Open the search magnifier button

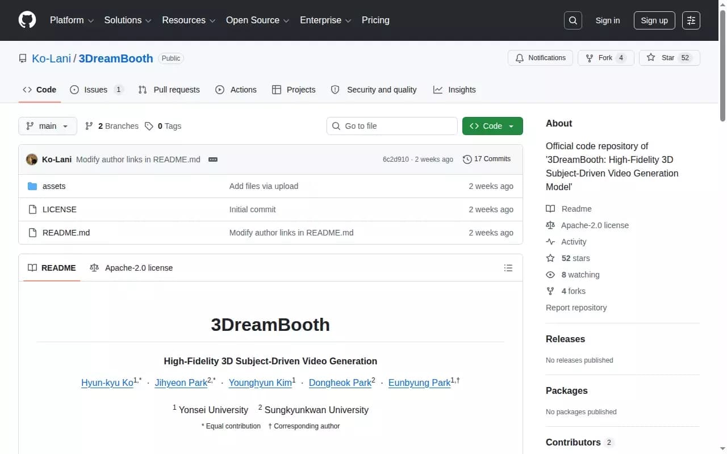click(x=573, y=20)
